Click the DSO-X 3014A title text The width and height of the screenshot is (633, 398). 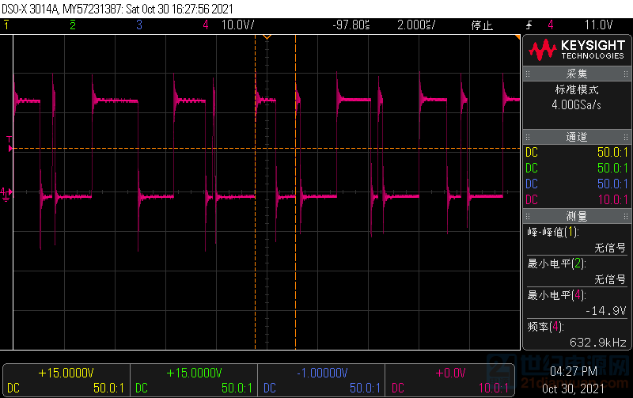(31, 9)
